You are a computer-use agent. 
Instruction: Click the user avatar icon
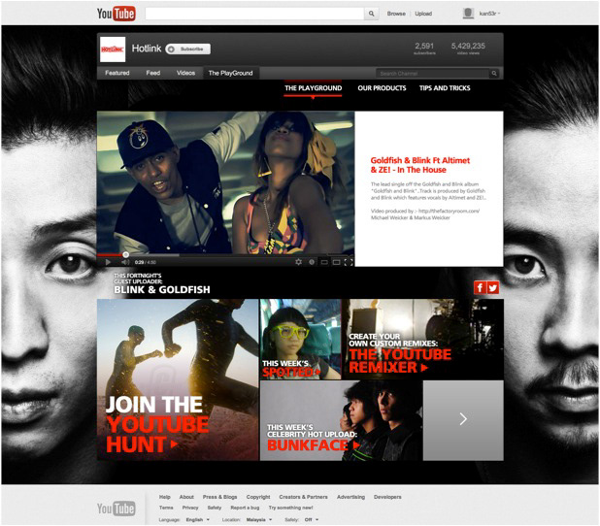[468, 14]
